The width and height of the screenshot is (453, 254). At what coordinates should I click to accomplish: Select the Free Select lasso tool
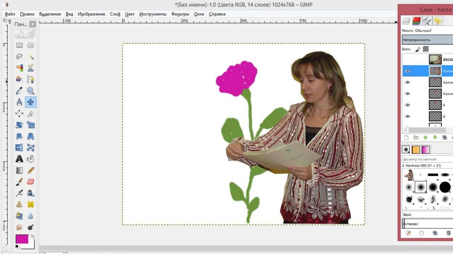(19, 57)
